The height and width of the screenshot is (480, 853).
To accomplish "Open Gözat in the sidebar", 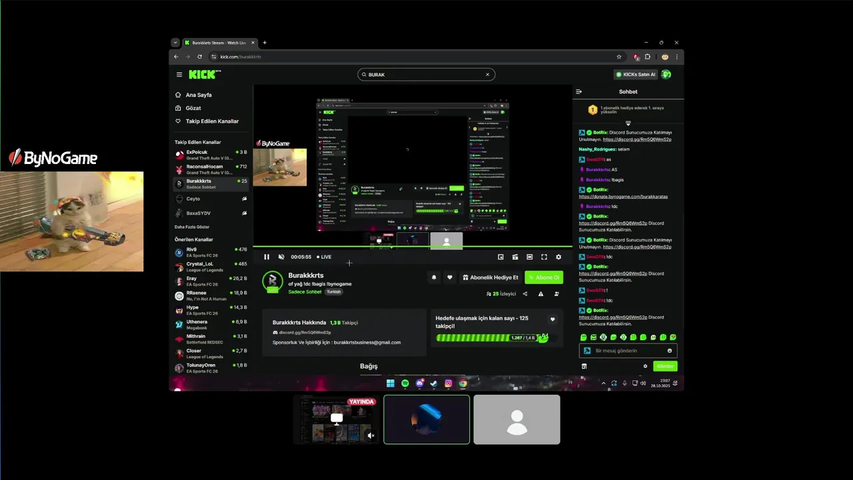I will coord(193,108).
